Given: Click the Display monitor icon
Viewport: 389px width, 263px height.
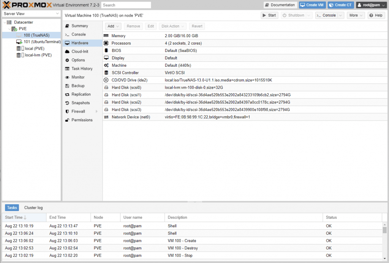Looking at the screenshot, I should (106, 58).
